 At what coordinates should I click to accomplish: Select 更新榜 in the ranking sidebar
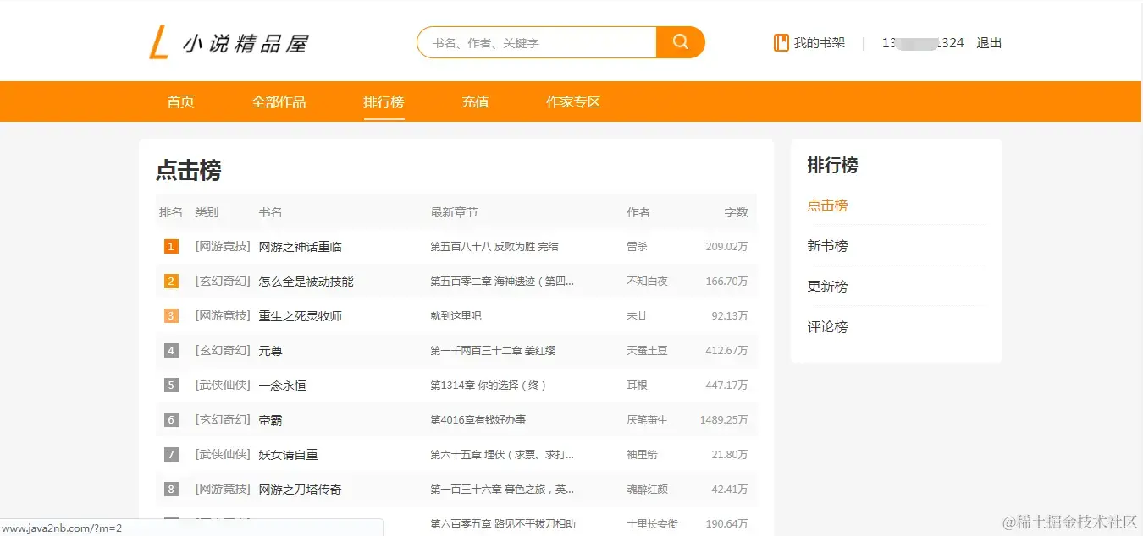pyautogui.click(x=827, y=287)
